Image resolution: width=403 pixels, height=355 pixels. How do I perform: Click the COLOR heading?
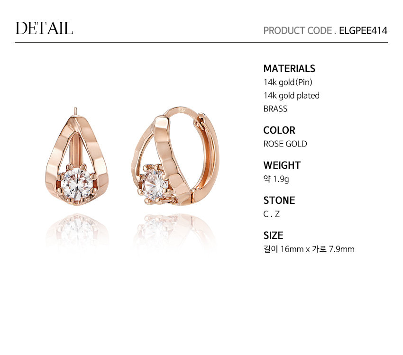coord(279,130)
